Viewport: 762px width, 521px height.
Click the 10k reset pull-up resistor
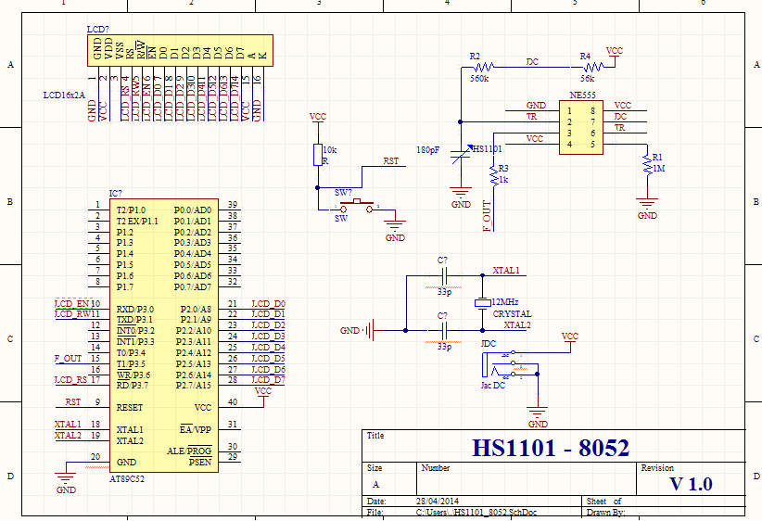pos(317,153)
